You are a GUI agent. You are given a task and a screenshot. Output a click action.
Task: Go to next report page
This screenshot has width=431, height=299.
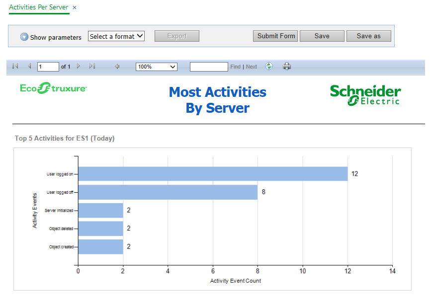tap(79, 66)
